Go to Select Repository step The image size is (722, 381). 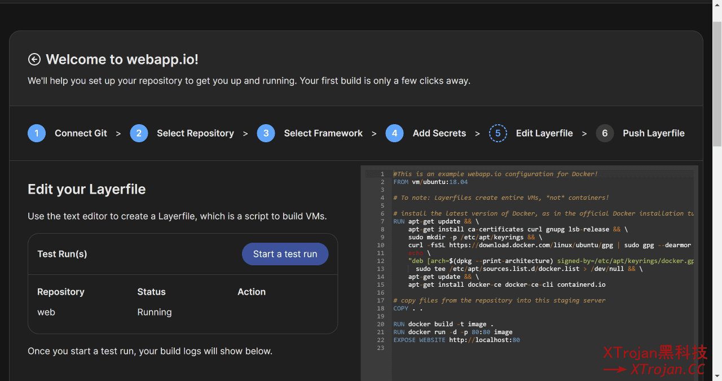[195, 133]
